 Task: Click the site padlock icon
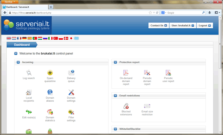pos(10,13)
